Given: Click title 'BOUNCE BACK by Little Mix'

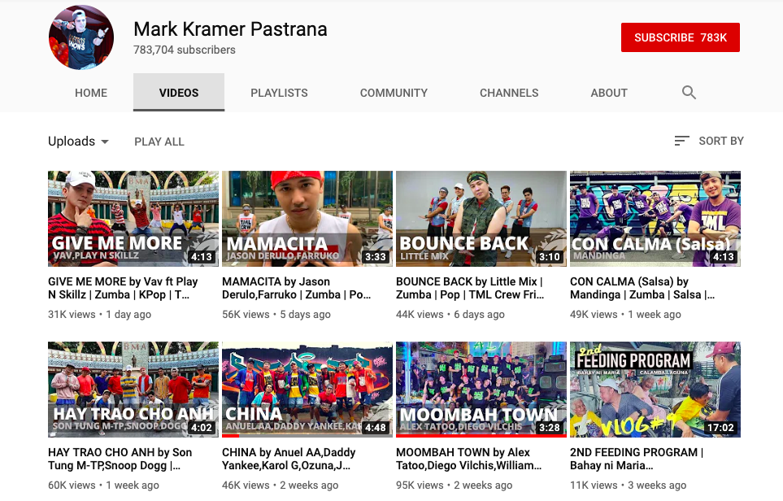Looking at the screenshot, I should coord(471,288).
